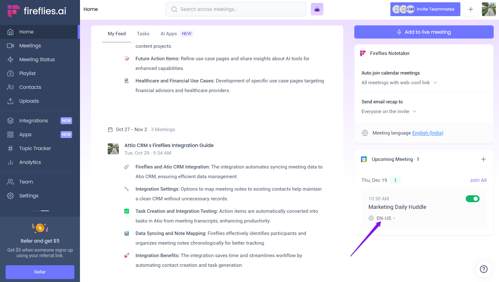
Task: Open the purple AI bot icon
Action: (317, 9)
